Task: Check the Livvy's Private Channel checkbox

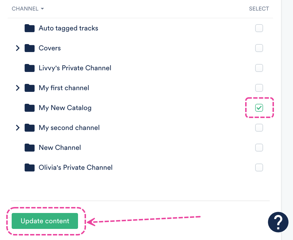Action: click(x=259, y=68)
